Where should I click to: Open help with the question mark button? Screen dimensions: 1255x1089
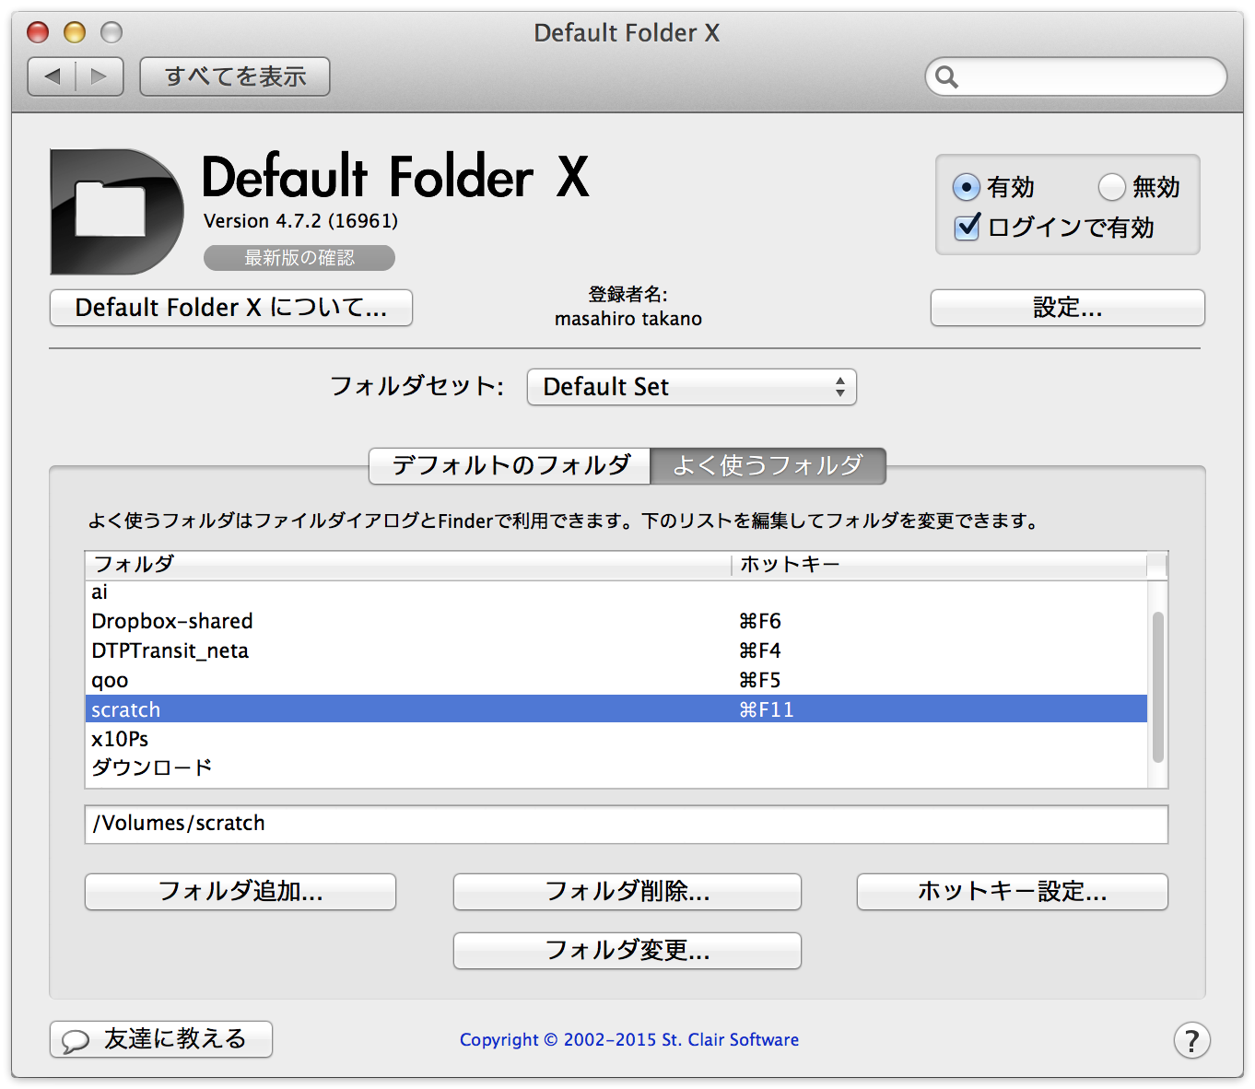[1191, 1040]
